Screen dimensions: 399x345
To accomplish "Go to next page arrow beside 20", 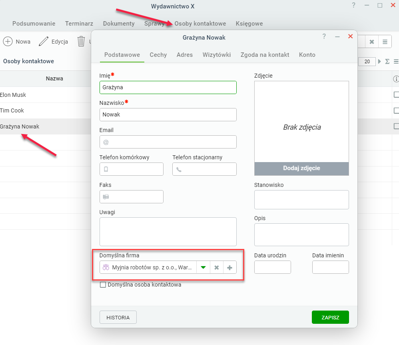I will tap(379, 61).
